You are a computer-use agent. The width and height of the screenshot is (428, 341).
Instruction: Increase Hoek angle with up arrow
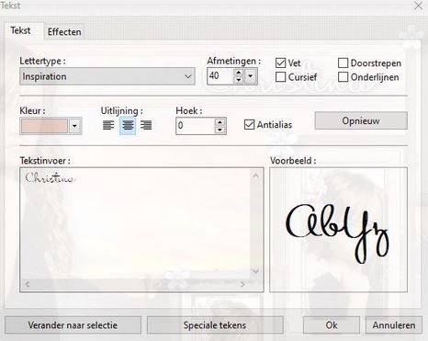220,122
